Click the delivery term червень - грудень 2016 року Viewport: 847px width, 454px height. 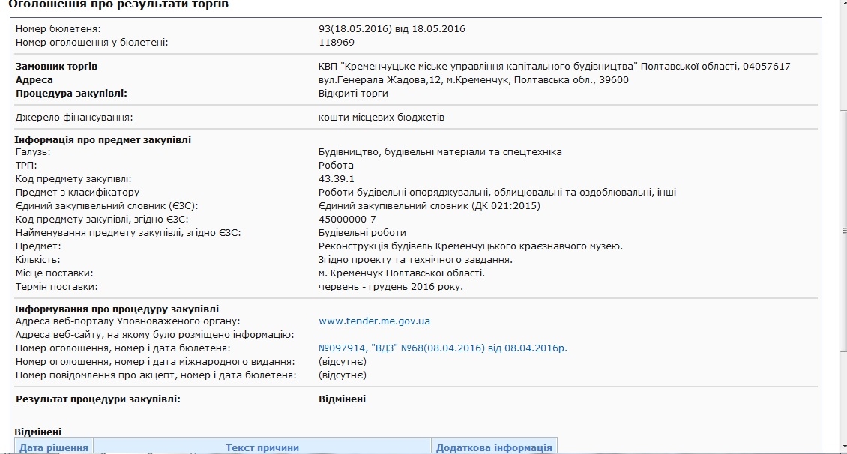click(391, 287)
